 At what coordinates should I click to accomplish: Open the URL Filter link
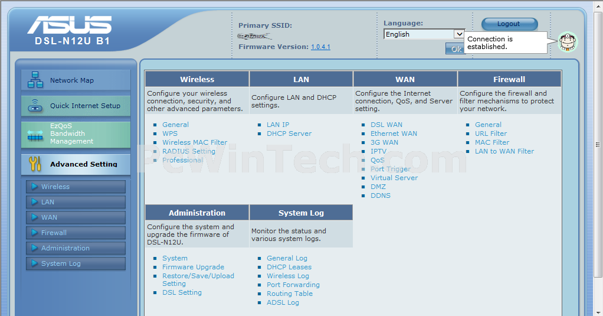pyautogui.click(x=491, y=133)
